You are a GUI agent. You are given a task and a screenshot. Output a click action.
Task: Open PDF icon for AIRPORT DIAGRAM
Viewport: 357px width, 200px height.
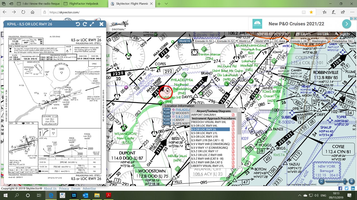click(x=233, y=115)
